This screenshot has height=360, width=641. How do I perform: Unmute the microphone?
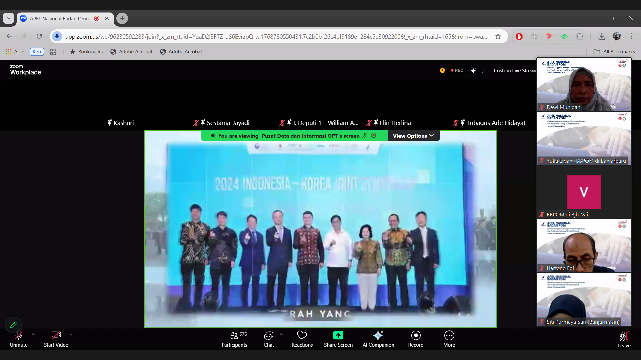[x=19, y=339]
